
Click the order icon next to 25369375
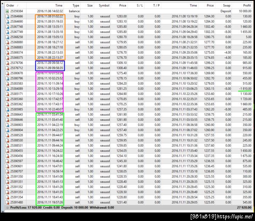(7, 58)
